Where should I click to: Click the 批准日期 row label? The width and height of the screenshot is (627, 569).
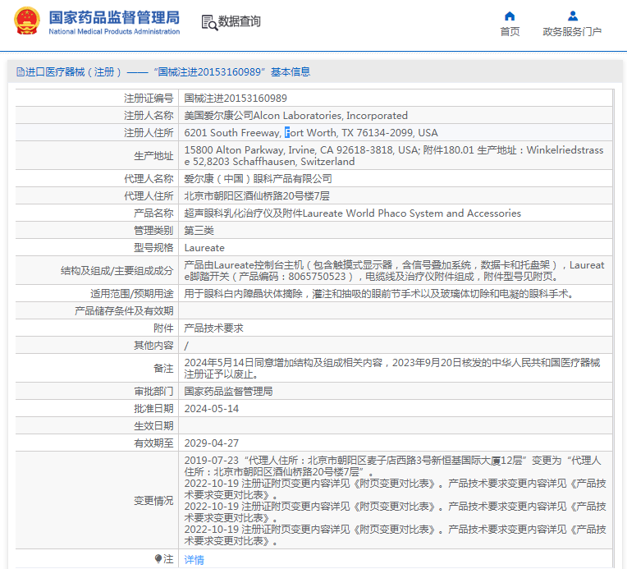(153, 409)
